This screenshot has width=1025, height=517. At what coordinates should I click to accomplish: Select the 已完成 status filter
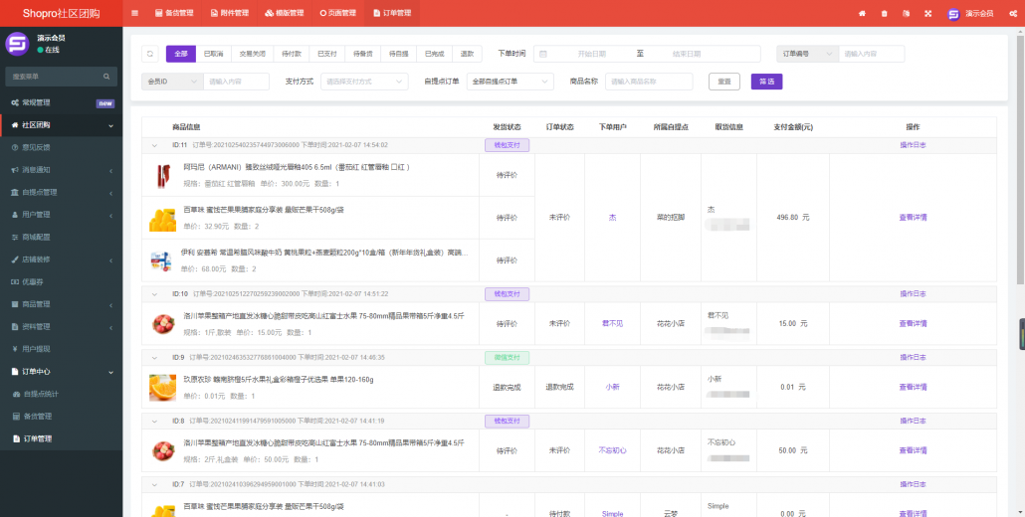coord(434,54)
